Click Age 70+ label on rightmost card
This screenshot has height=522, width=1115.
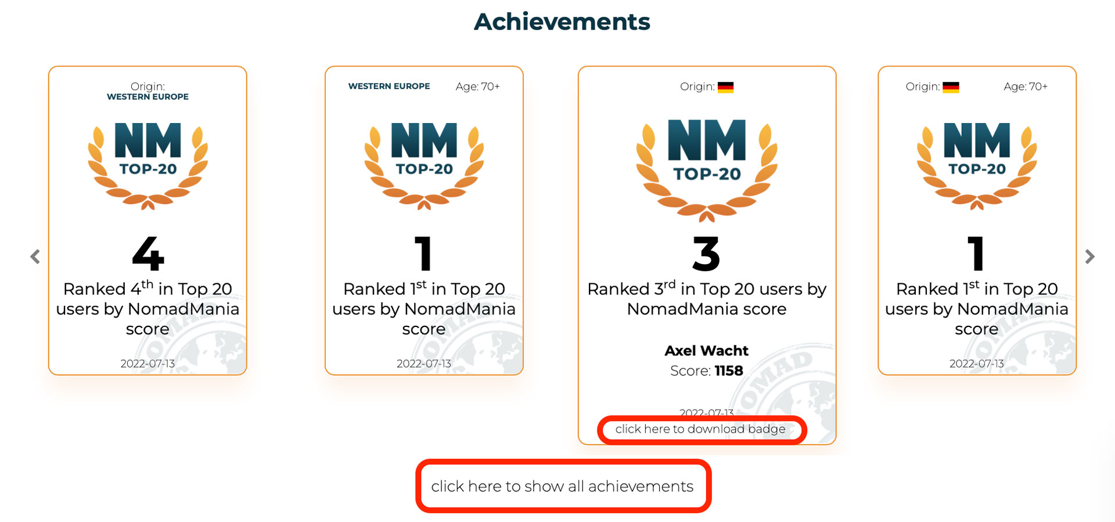[1026, 87]
